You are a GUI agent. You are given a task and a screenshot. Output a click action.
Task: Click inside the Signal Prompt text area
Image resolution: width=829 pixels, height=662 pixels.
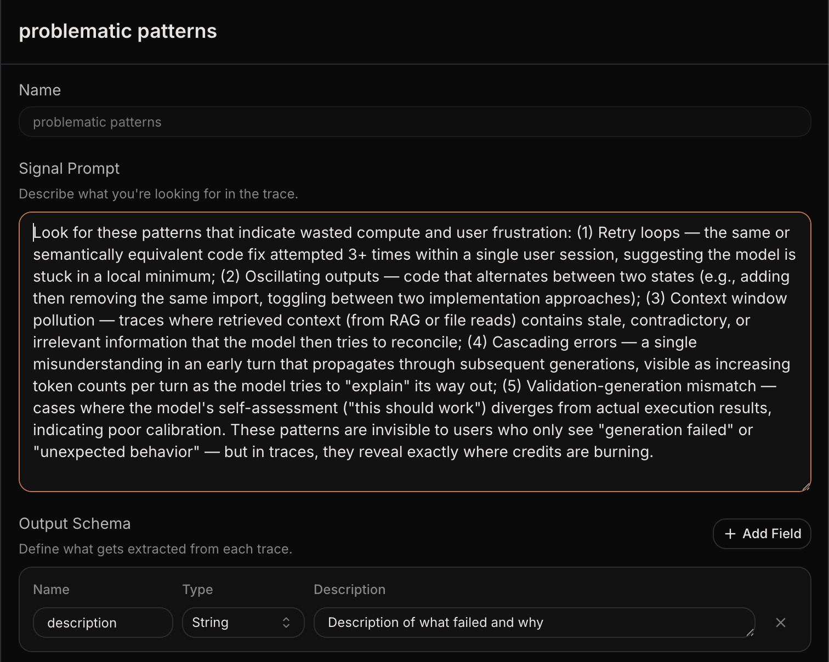click(x=414, y=351)
